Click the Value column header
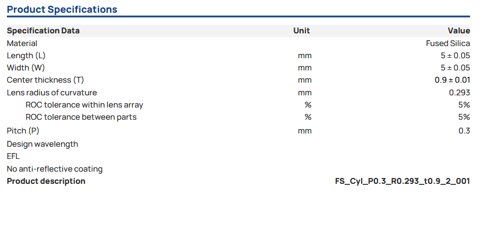487x232 pixels. coord(459,31)
